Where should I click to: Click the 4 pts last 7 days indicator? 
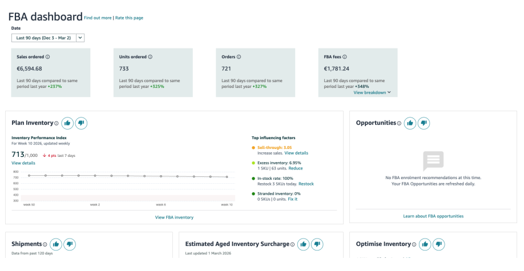[x=59, y=156]
